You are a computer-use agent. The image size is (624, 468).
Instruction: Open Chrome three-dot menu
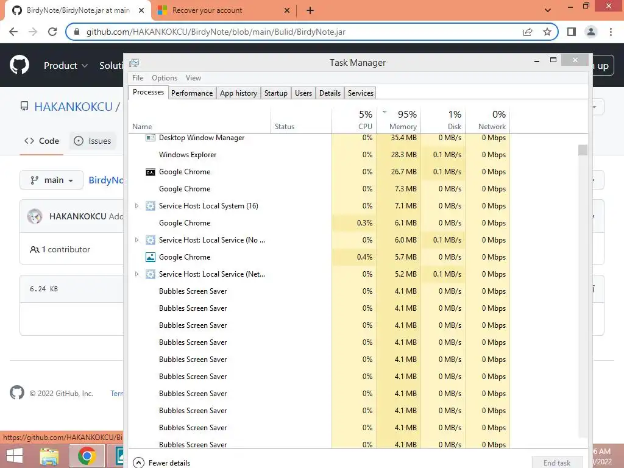point(611,32)
